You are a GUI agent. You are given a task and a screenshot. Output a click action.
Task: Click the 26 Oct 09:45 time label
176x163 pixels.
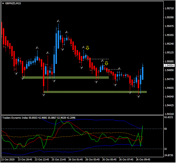143,160
